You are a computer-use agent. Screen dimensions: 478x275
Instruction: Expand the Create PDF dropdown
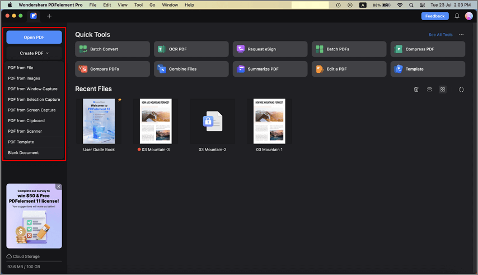pyautogui.click(x=34, y=53)
